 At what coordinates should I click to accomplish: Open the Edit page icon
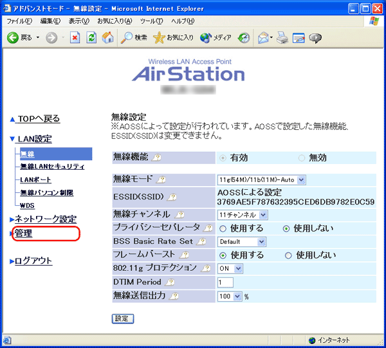(299, 38)
